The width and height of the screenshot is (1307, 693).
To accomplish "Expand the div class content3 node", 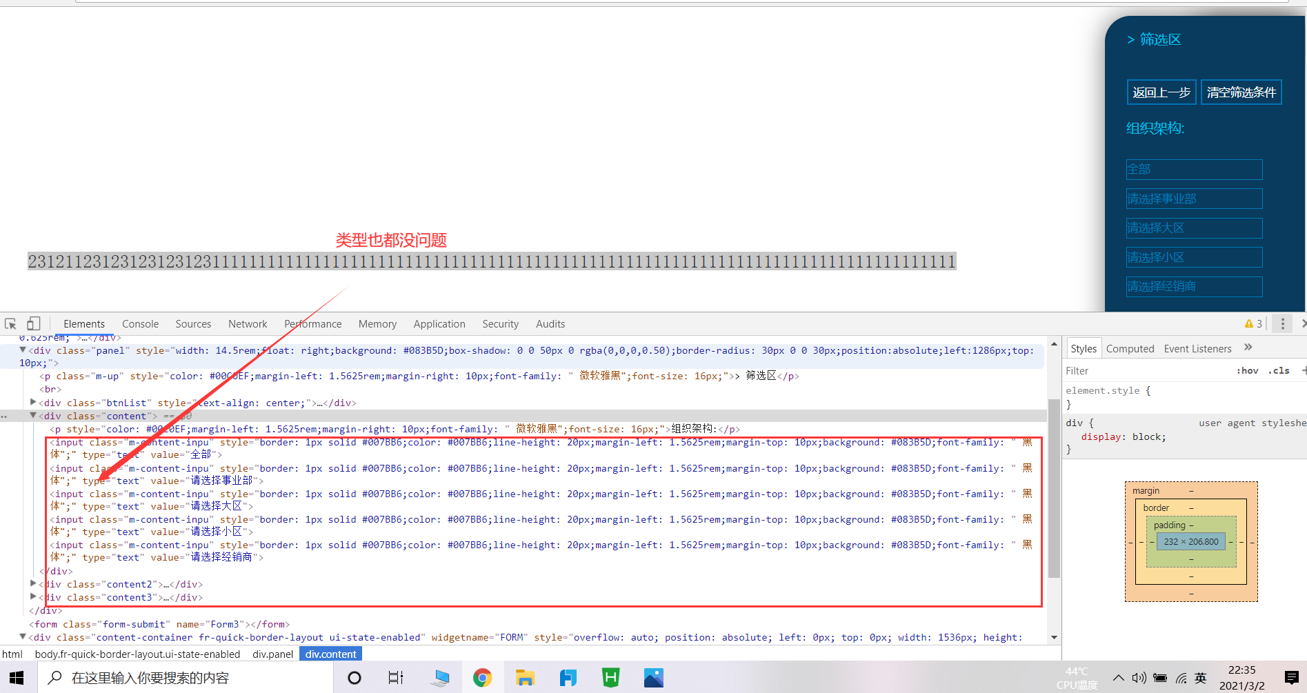I will point(33,597).
